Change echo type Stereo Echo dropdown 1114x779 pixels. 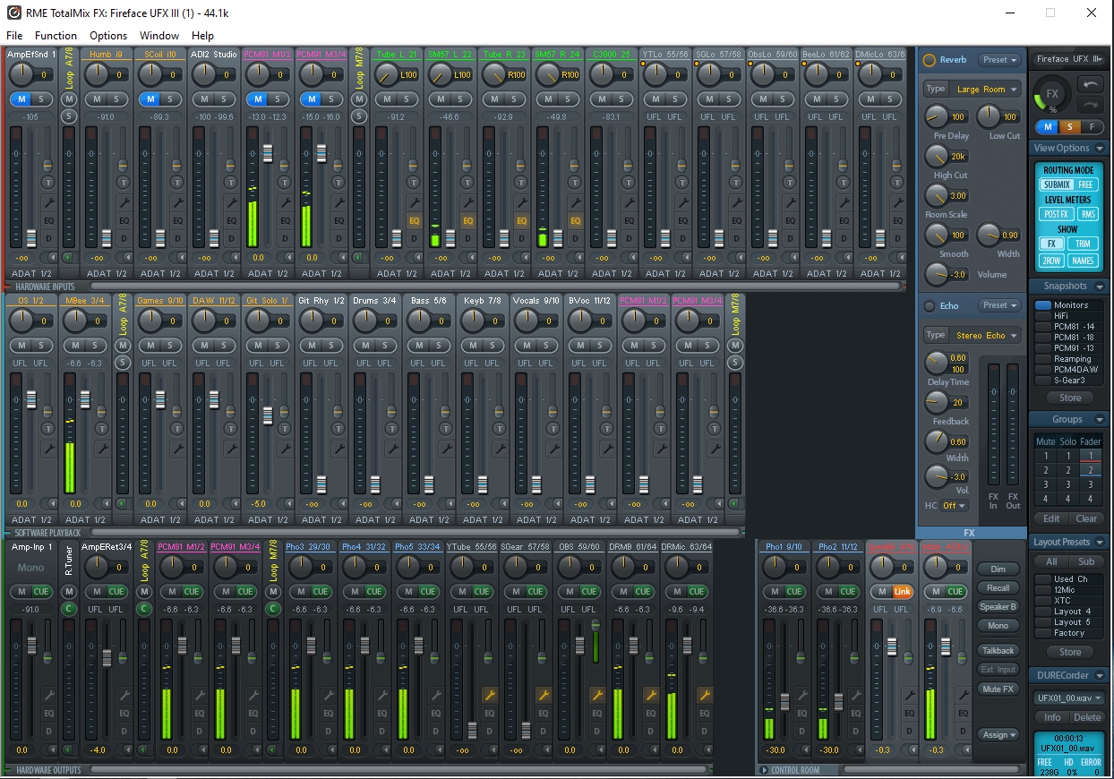point(986,335)
